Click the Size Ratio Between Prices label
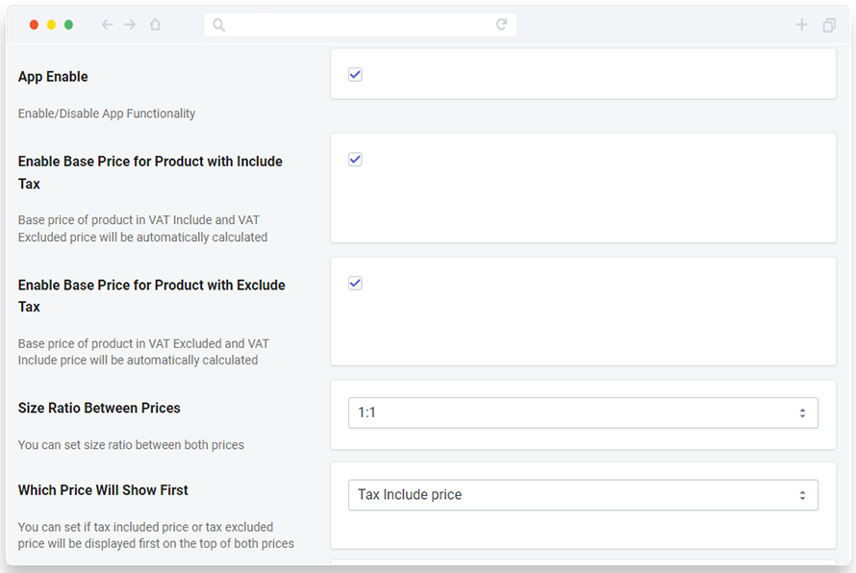 point(99,409)
